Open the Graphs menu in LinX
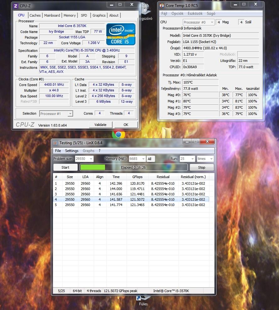Screen dimensions: 279x310 pyautogui.click(x=88, y=151)
